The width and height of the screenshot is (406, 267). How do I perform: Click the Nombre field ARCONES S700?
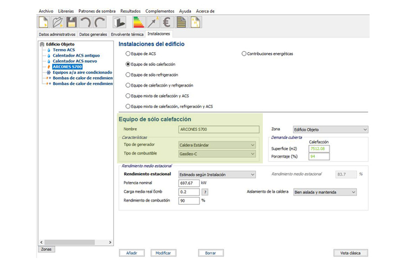pos(219,129)
